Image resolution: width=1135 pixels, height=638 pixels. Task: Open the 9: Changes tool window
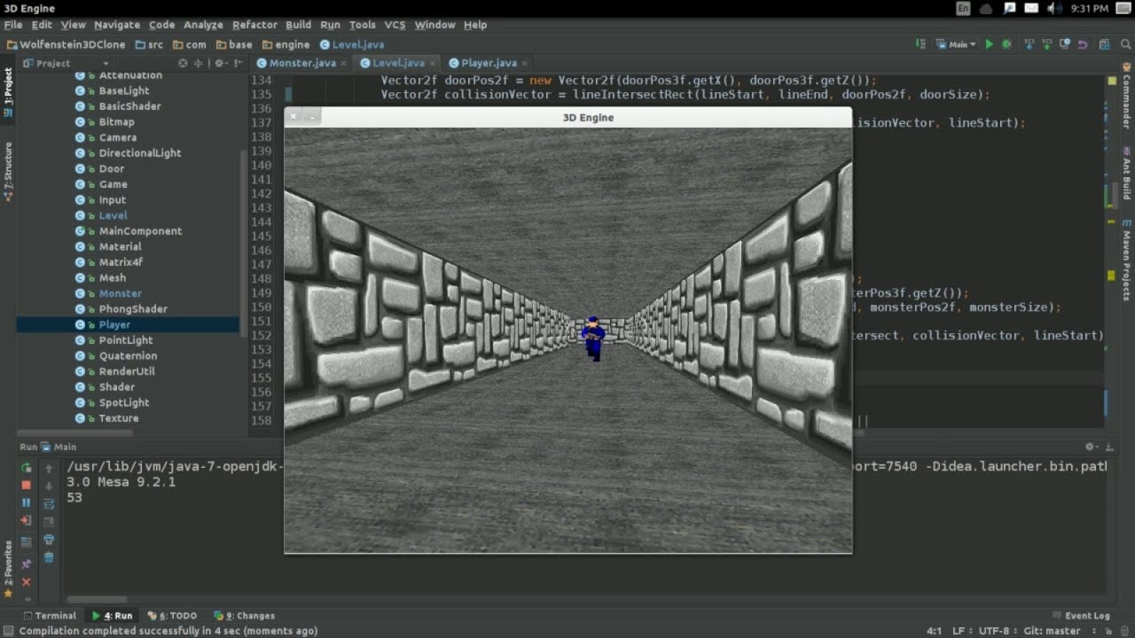pyautogui.click(x=245, y=616)
